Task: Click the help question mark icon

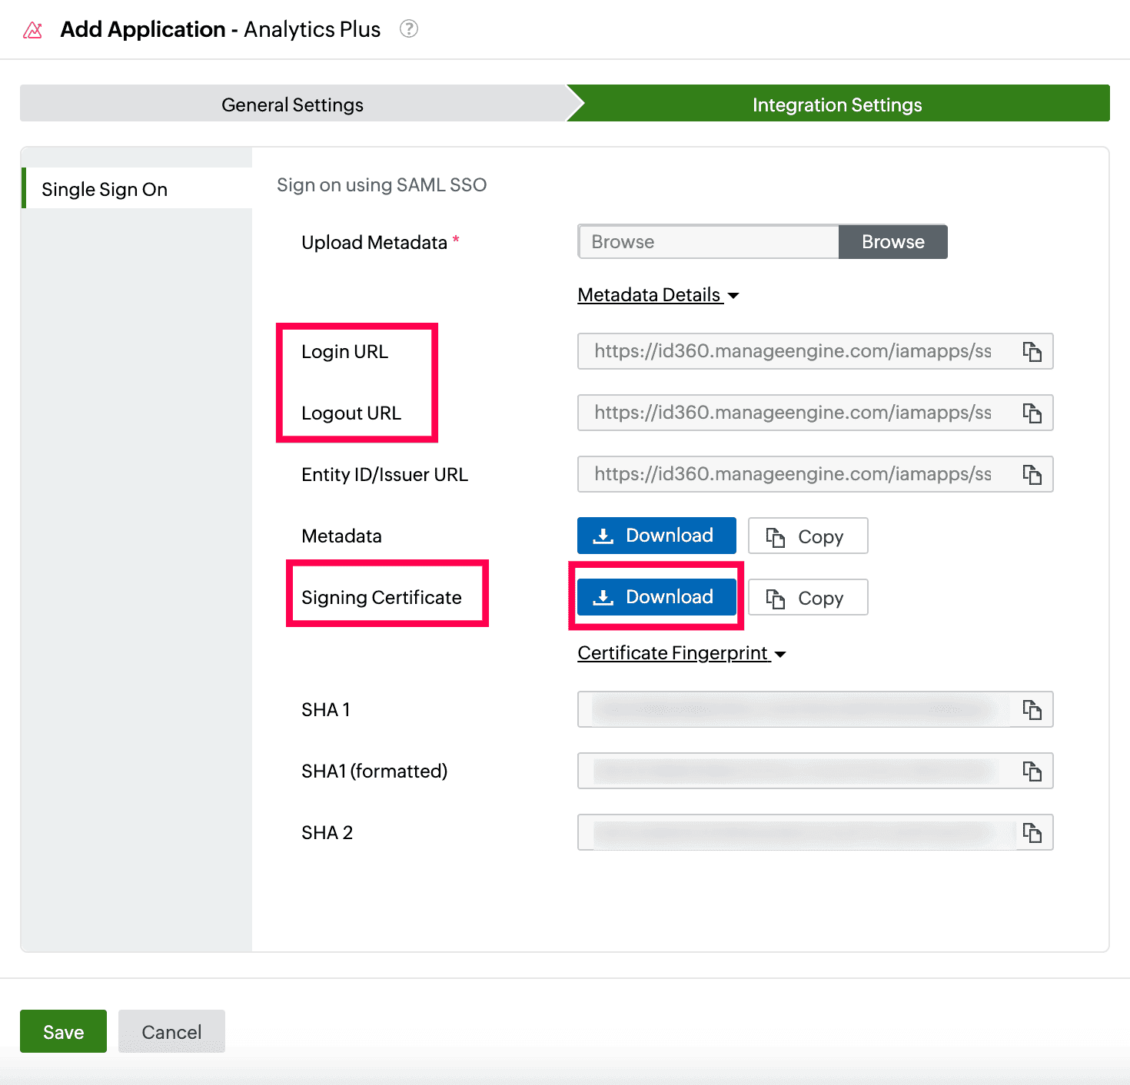Action: coord(409,29)
